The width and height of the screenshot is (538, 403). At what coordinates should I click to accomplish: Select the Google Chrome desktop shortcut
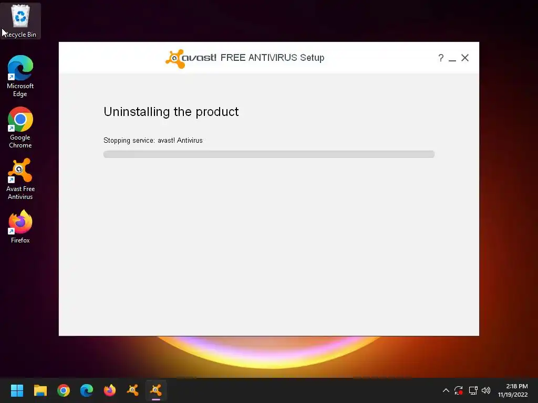point(20,128)
